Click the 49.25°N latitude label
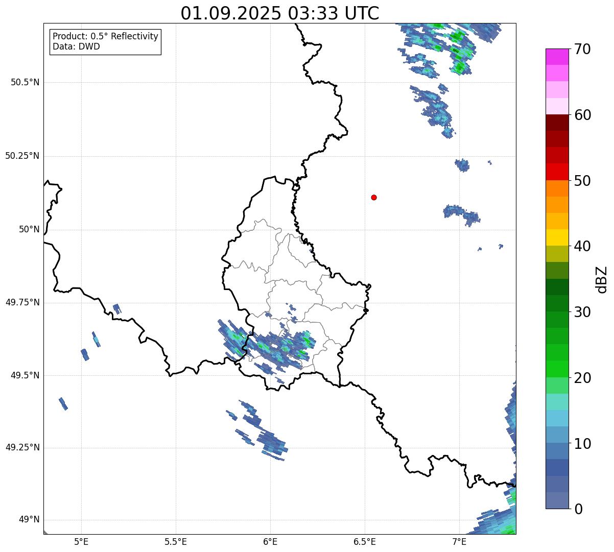Screen dimensions: 614x552 pyautogui.click(x=22, y=447)
